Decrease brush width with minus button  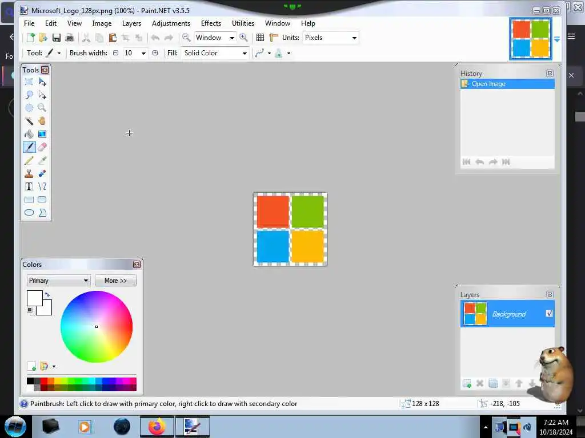coord(115,53)
